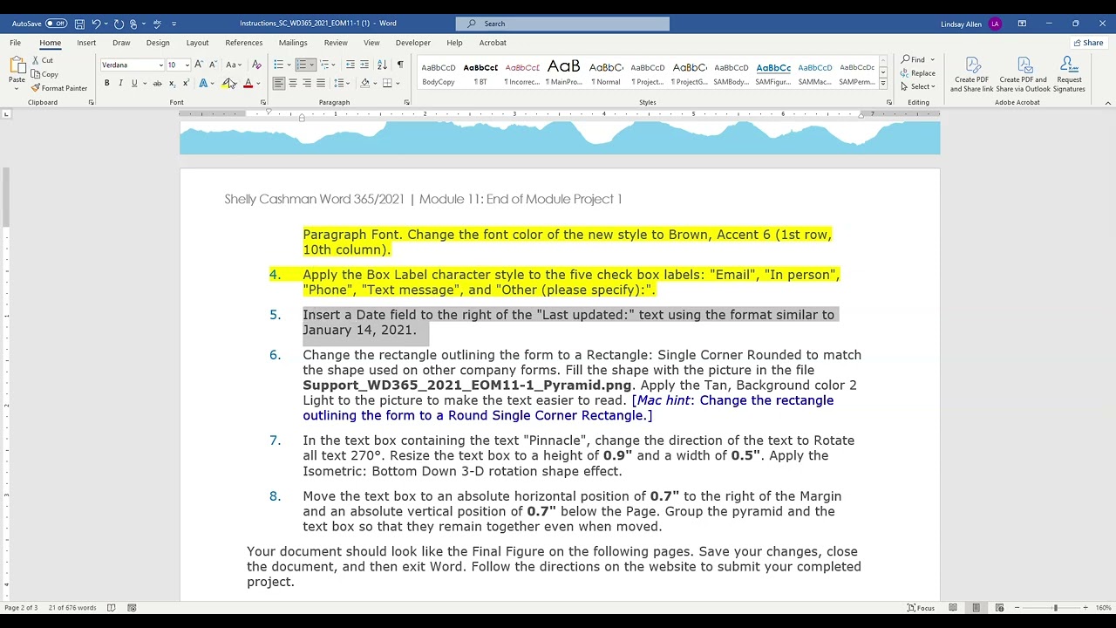Switch to the Layout tab
1116x628 pixels.
click(x=197, y=43)
